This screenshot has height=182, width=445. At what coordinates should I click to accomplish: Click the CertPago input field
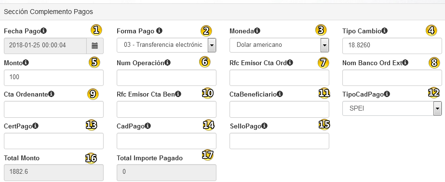pos(54,141)
